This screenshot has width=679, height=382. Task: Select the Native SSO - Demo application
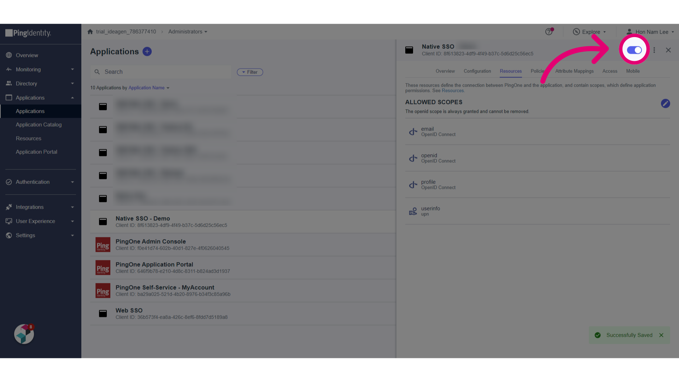click(x=243, y=221)
